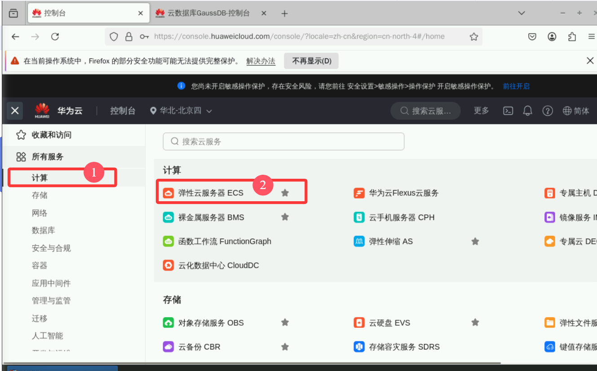Click the 存储容灾服务 SDRS icon
Image resolution: width=597 pixels, height=371 pixels.
pos(359,347)
